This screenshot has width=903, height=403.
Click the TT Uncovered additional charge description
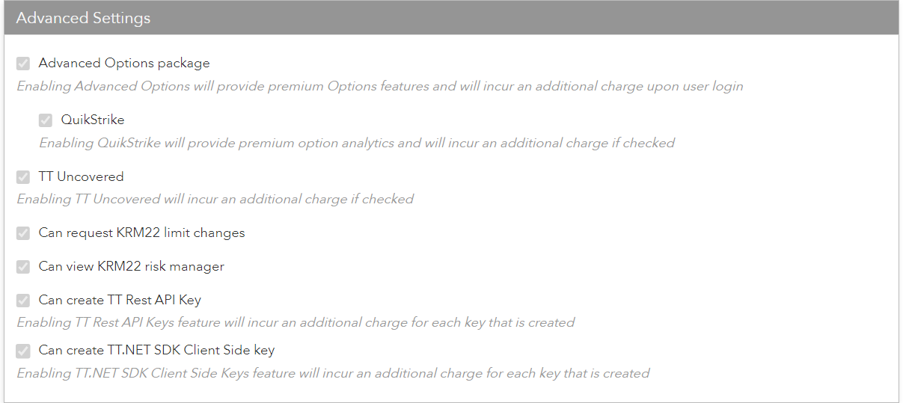[x=215, y=199]
